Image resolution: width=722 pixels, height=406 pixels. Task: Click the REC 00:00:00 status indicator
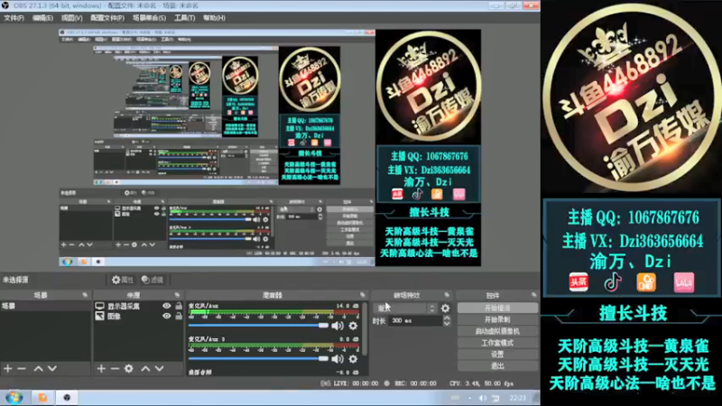point(411,383)
